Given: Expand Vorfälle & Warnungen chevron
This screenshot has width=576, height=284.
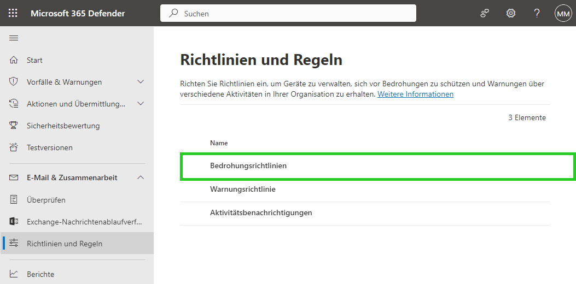Looking at the screenshot, I should coord(141,82).
